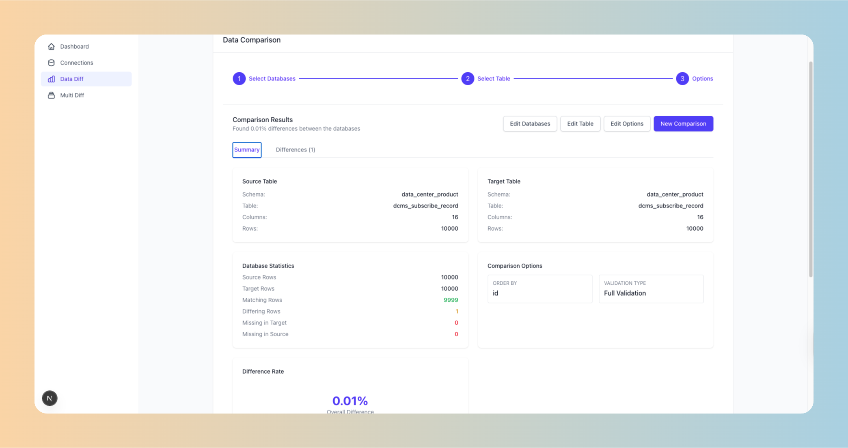Open the round N avatar badge
848x448 pixels.
click(50, 398)
